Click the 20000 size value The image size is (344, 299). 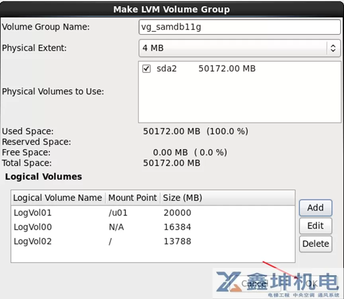tap(177, 213)
